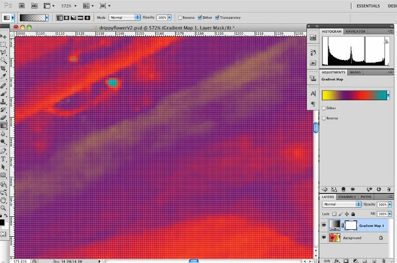This screenshot has width=397, height=263.
Task: Select the Path Selection tool
Action: tap(3, 167)
